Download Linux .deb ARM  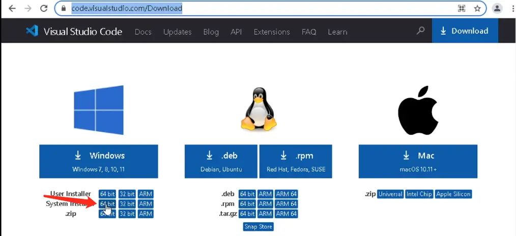265,194
